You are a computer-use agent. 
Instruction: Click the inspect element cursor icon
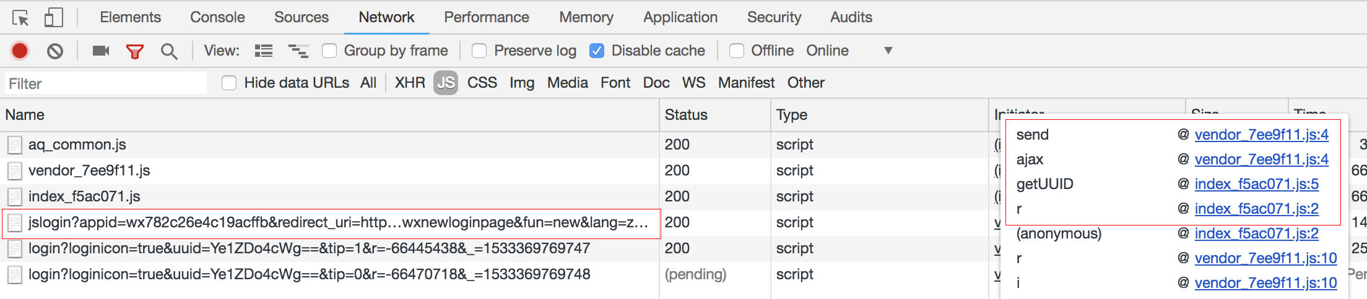pos(20,18)
